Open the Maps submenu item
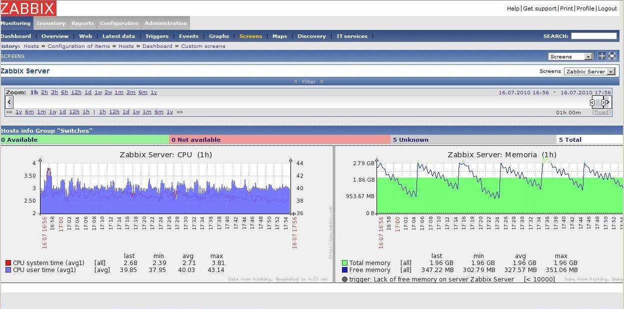This screenshot has width=624, height=309. coord(279,36)
